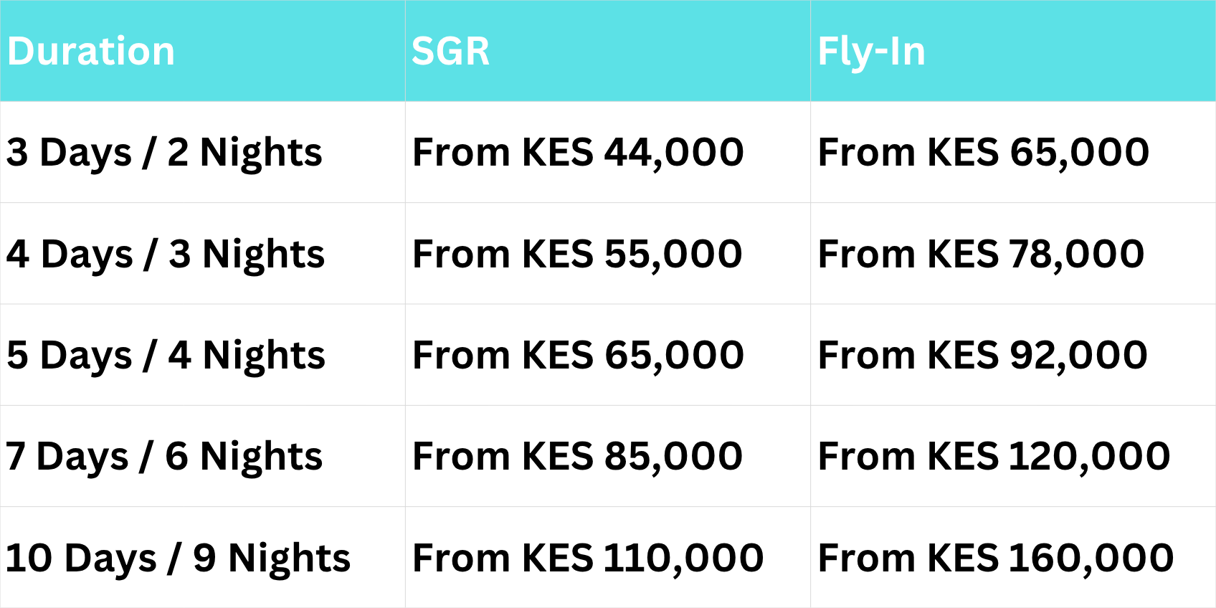
Task: Click the '9 Nights' text
Action: point(272,559)
